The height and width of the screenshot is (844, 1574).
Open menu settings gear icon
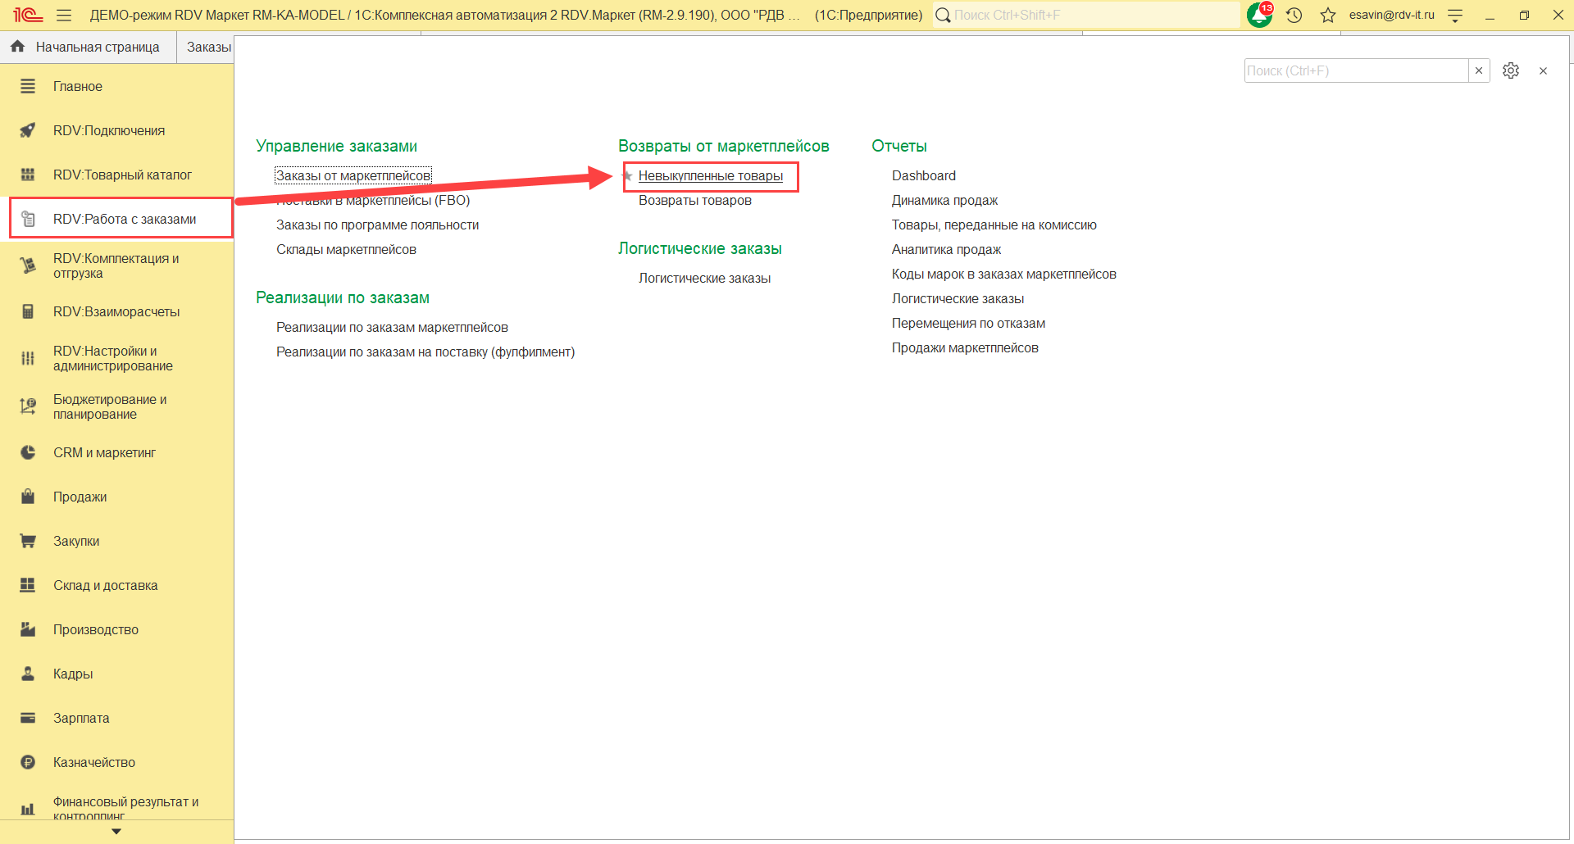click(x=1511, y=71)
